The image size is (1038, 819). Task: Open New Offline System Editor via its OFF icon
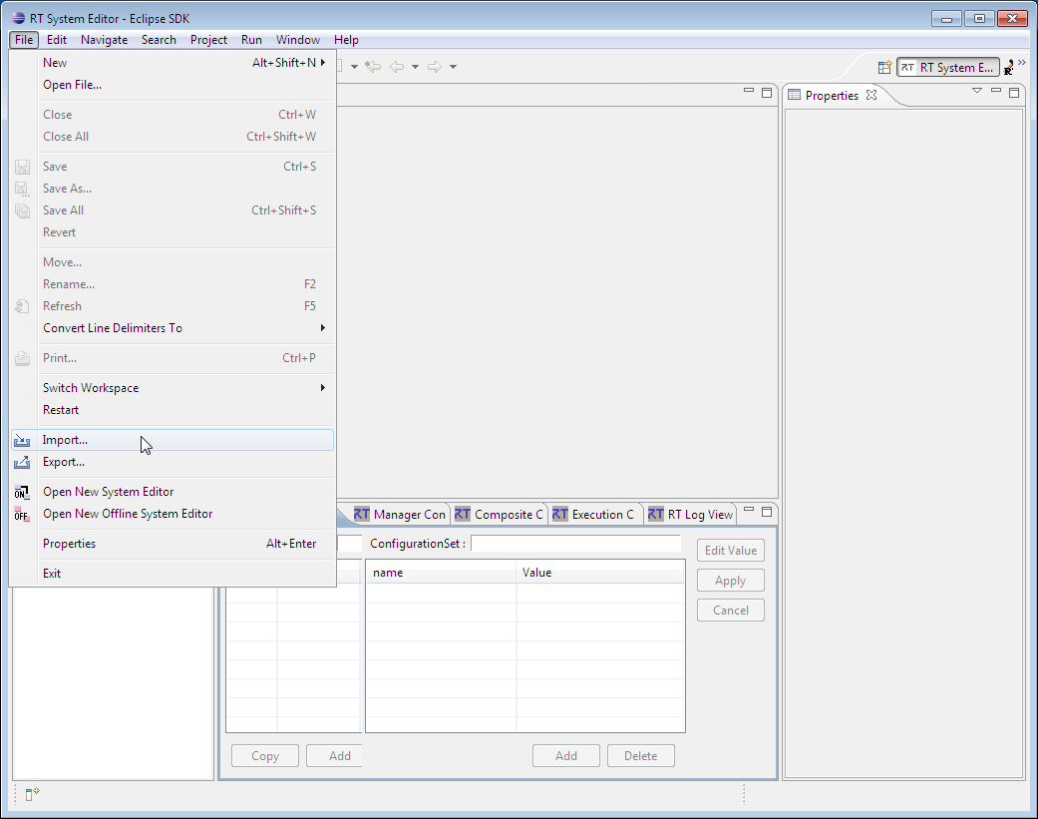22,513
